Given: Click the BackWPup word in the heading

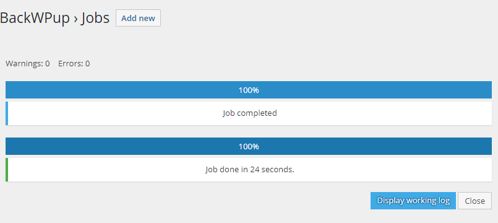Looking at the screenshot, I should tap(35, 19).
